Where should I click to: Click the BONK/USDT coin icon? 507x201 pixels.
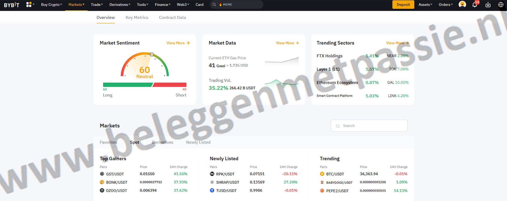pos(102,182)
